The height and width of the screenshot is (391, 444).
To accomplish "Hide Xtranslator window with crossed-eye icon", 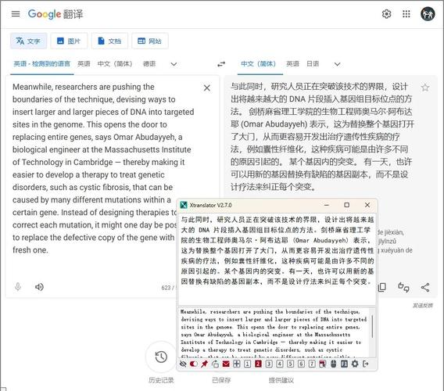I will coord(183,364).
